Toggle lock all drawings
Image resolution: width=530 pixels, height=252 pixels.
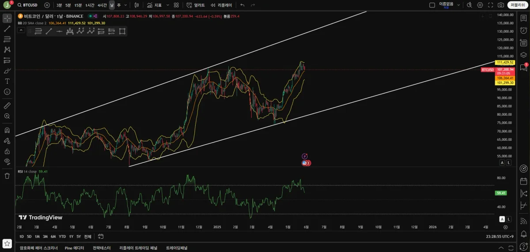pyautogui.click(x=7, y=151)
